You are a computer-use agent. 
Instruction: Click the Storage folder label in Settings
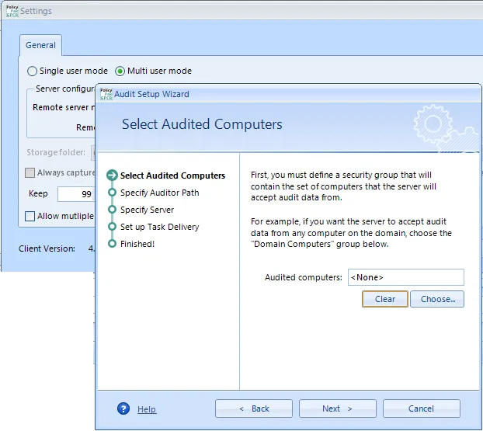click(56, 152)
